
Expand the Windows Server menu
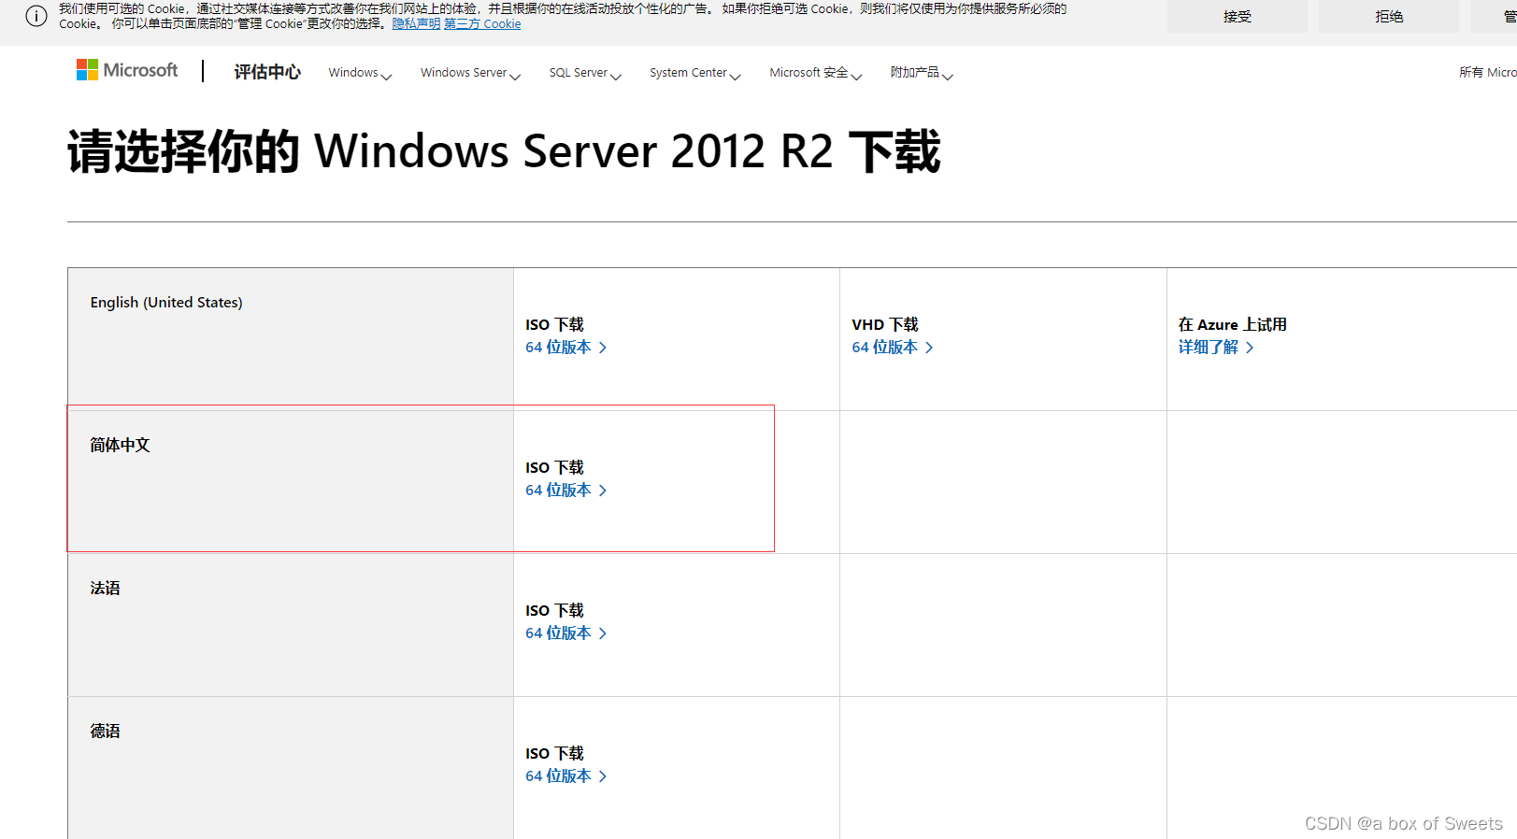point(470,73)
